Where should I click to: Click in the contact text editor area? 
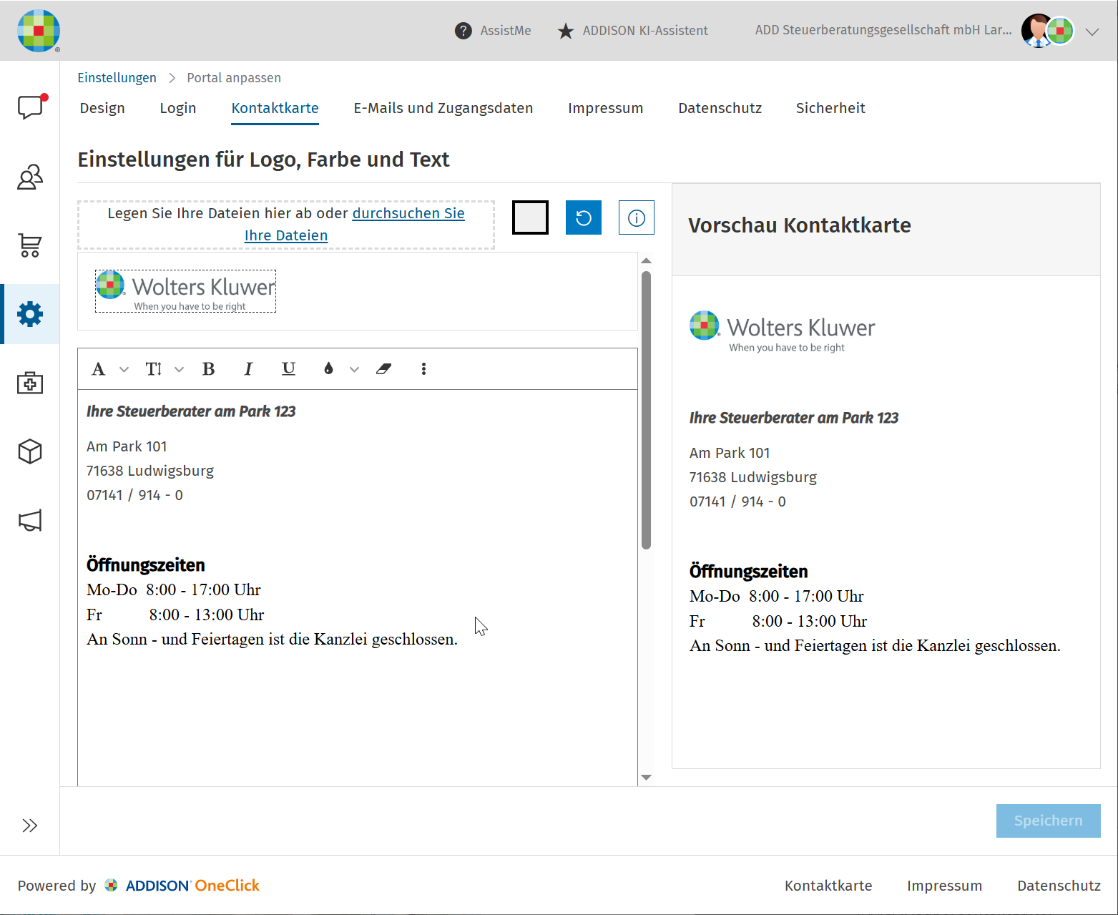tap(358, 587)
